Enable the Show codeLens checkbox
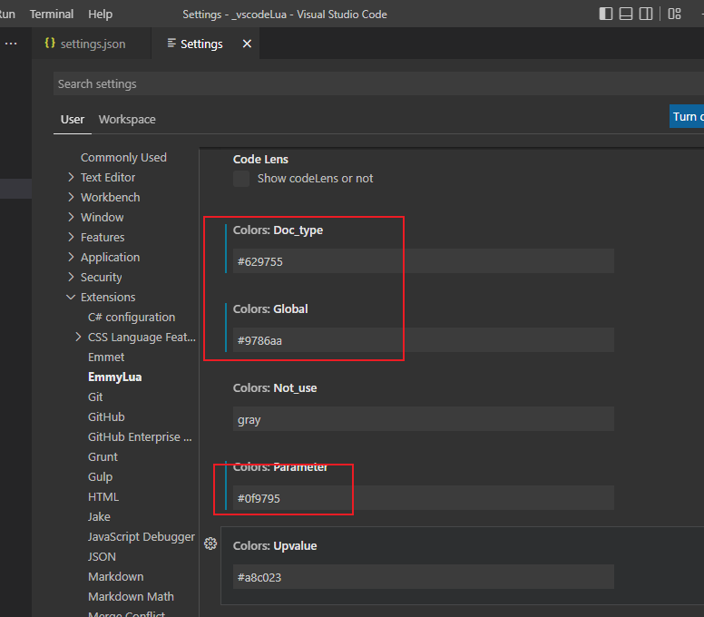The height and width of the screenshot is (617, 704). [241, 179]
